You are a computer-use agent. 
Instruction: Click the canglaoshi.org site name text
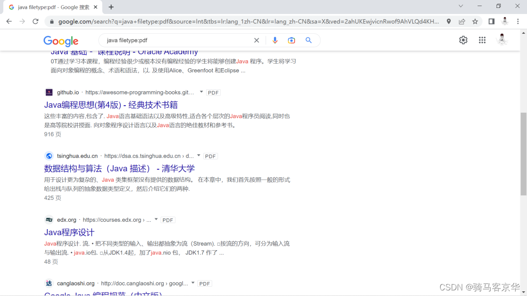click(x=75, y=283)
